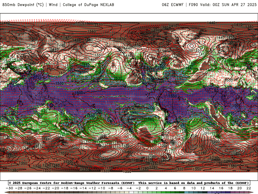Screen dimensions: 258x194
Task: Click the -18 value on the legend scale
Action: coord(65,188)
